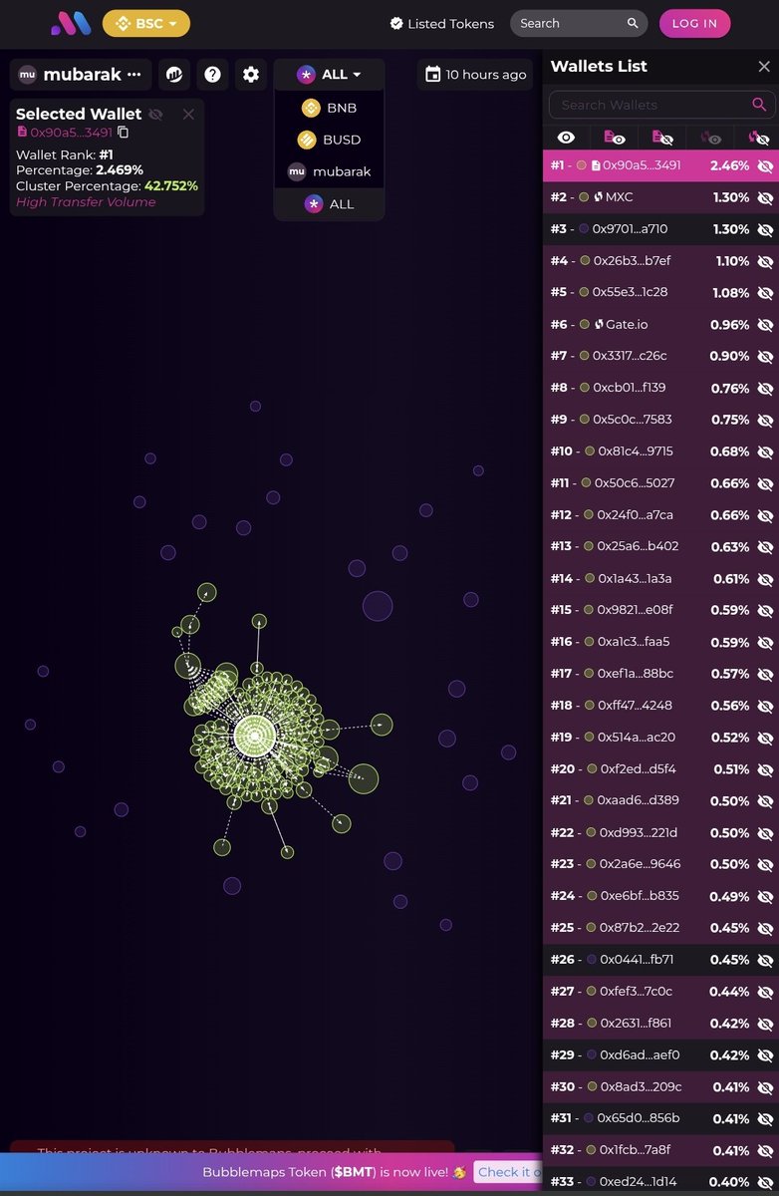Click the Check it out banner button
This screenshot has width=779, height=1196.
pyautogui.click(x=510, y=1172)
